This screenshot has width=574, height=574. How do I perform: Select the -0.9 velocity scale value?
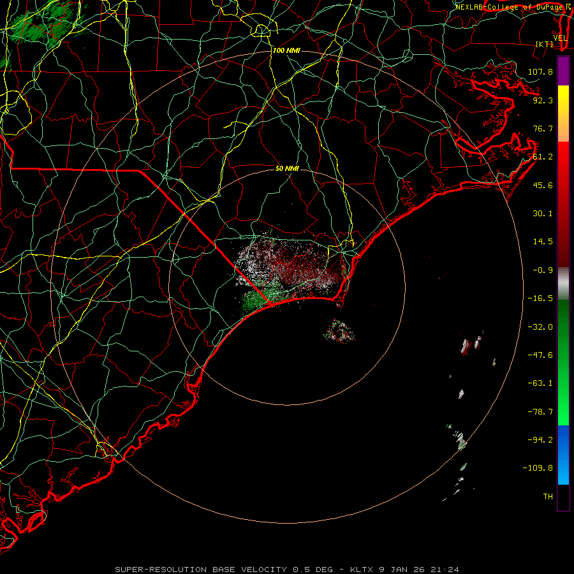tap(543, 270)
